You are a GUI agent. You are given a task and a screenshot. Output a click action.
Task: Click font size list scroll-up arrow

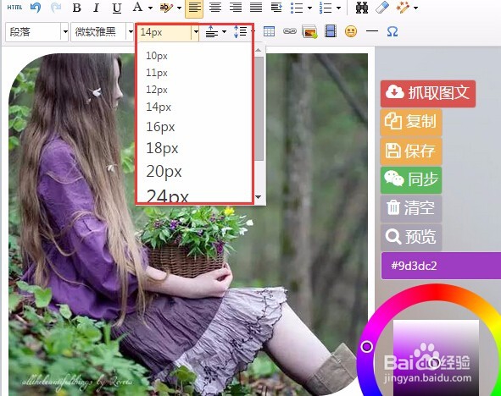pyautogui.click(x=259, y=51)
